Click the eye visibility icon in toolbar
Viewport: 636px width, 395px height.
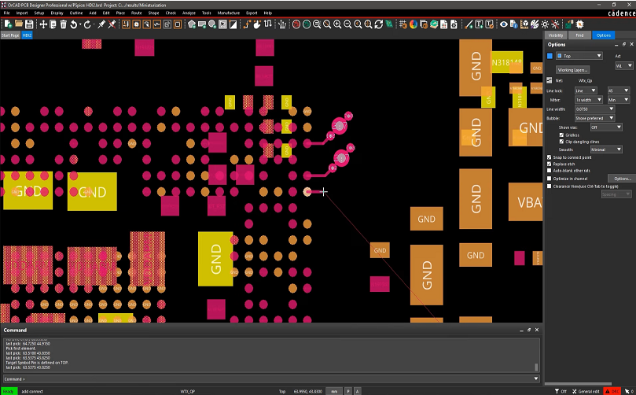pos(505,24)
